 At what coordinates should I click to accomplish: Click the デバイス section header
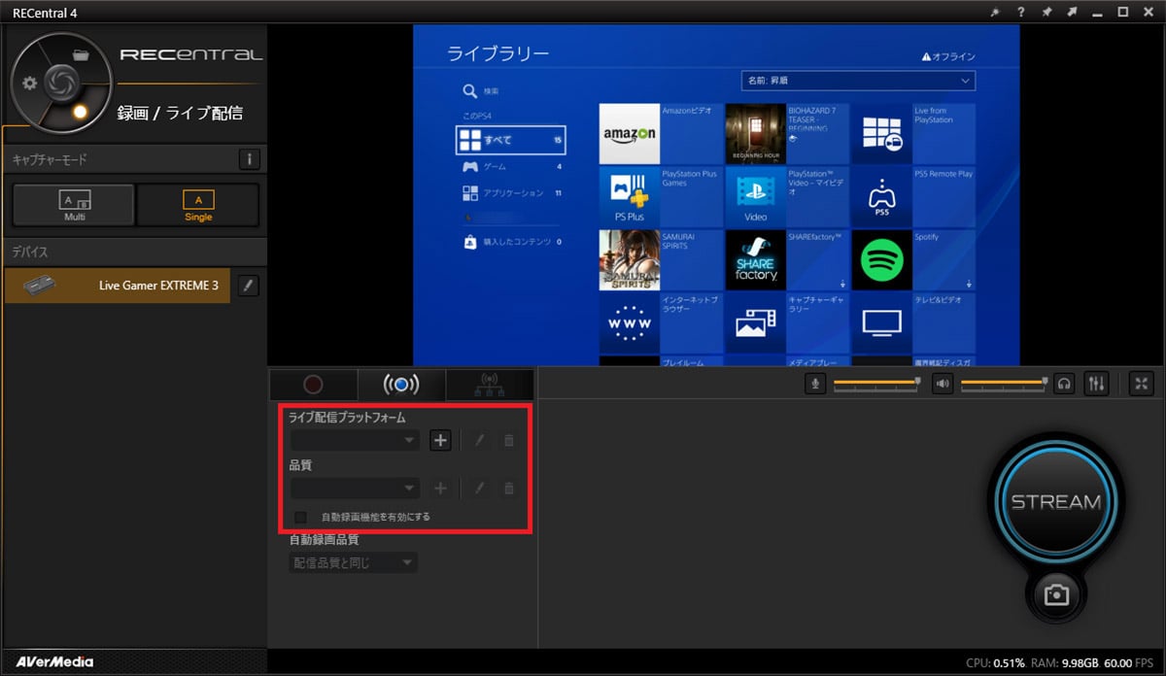tap(29, 252)
